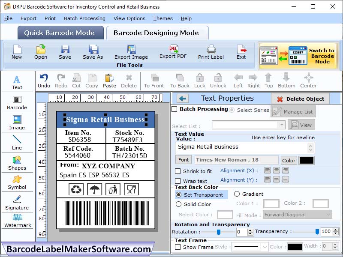Tick the Shrink to fit checkbox
343x257 pixels.
[178, 171]
